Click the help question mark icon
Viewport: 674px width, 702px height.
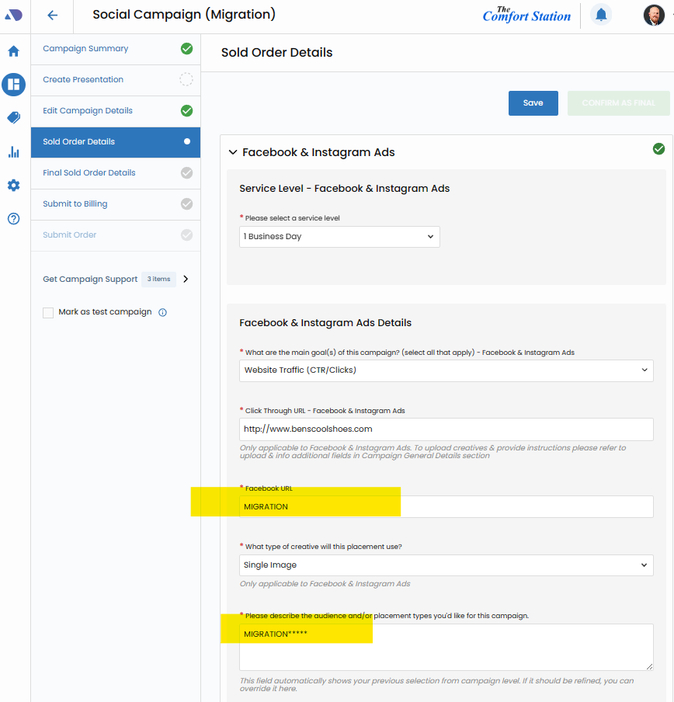[13, 219]
